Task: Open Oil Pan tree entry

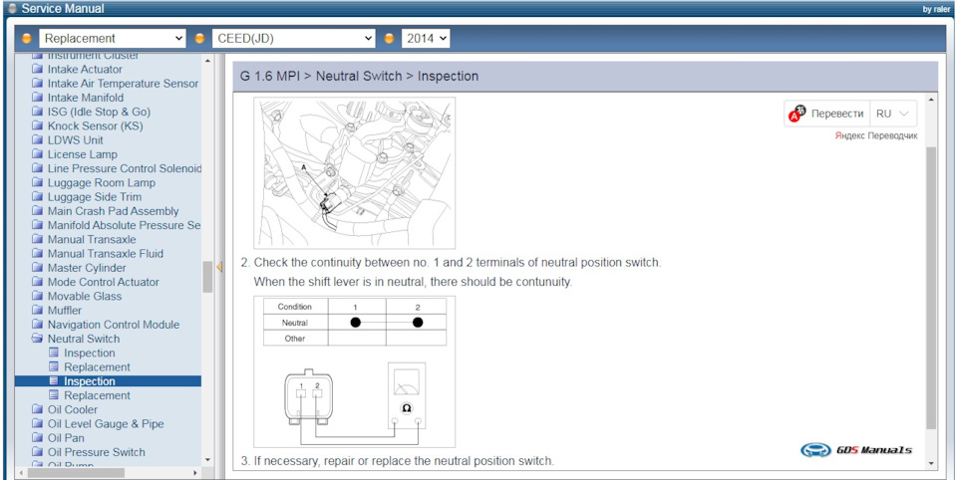Action: 66,438
